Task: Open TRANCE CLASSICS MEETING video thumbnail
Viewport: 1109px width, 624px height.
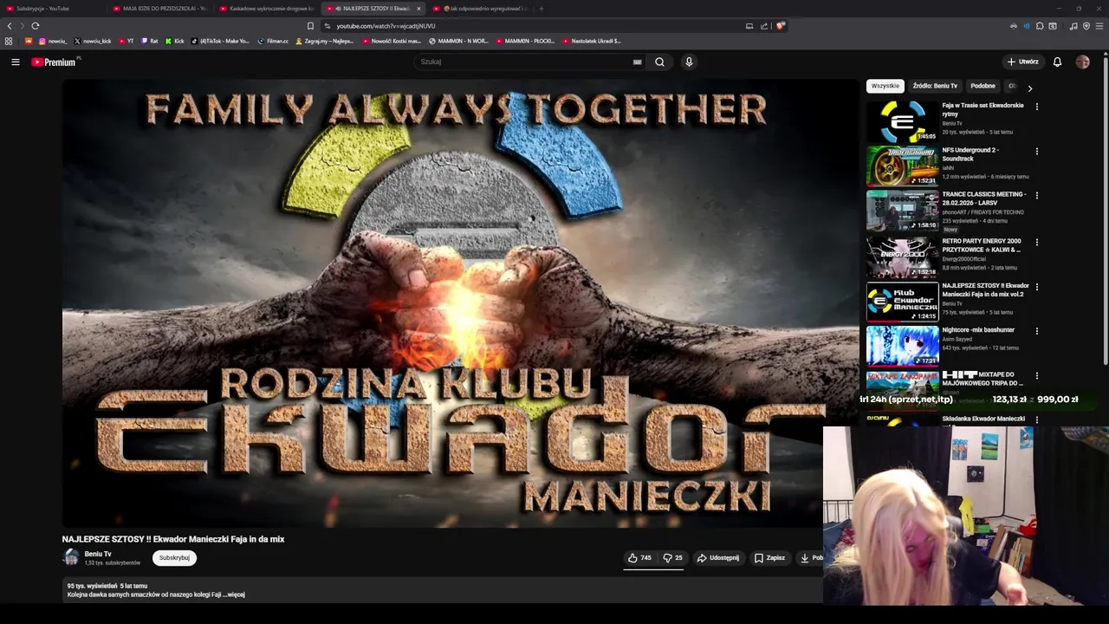Action: [x=902, y=211]
